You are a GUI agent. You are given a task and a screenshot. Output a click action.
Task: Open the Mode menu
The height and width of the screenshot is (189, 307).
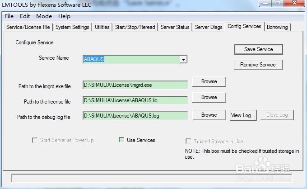(x=44, y=16)
